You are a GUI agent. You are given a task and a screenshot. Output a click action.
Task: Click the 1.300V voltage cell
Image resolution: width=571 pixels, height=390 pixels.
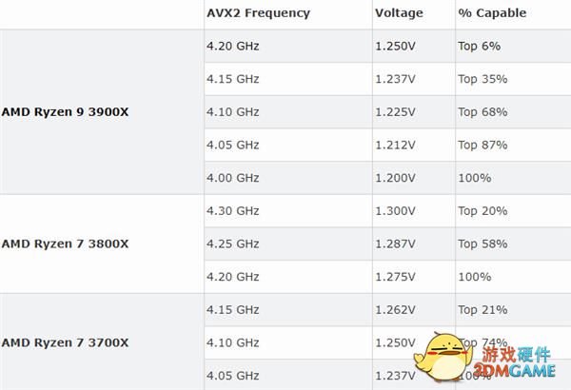coord(395,211)
